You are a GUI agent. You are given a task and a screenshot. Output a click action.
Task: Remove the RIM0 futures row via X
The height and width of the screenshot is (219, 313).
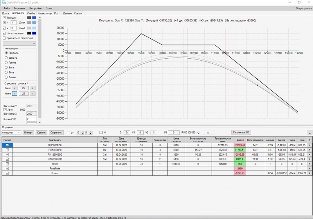[x=309, y=164]
